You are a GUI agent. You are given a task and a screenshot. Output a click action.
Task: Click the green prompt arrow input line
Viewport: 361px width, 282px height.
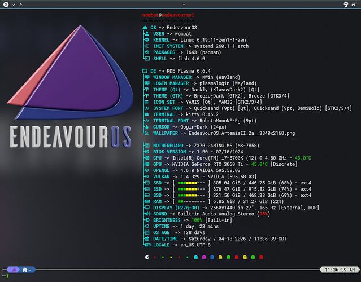pyautogui.click(x=7, y=276)
